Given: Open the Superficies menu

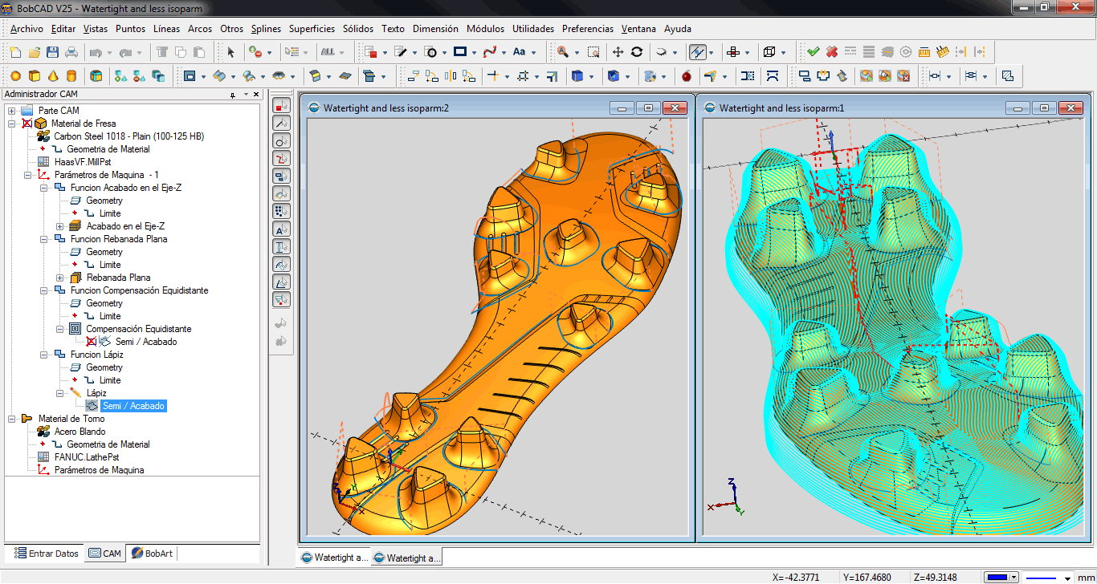Looking at the screenshot, I should click(x=312, y=29).
